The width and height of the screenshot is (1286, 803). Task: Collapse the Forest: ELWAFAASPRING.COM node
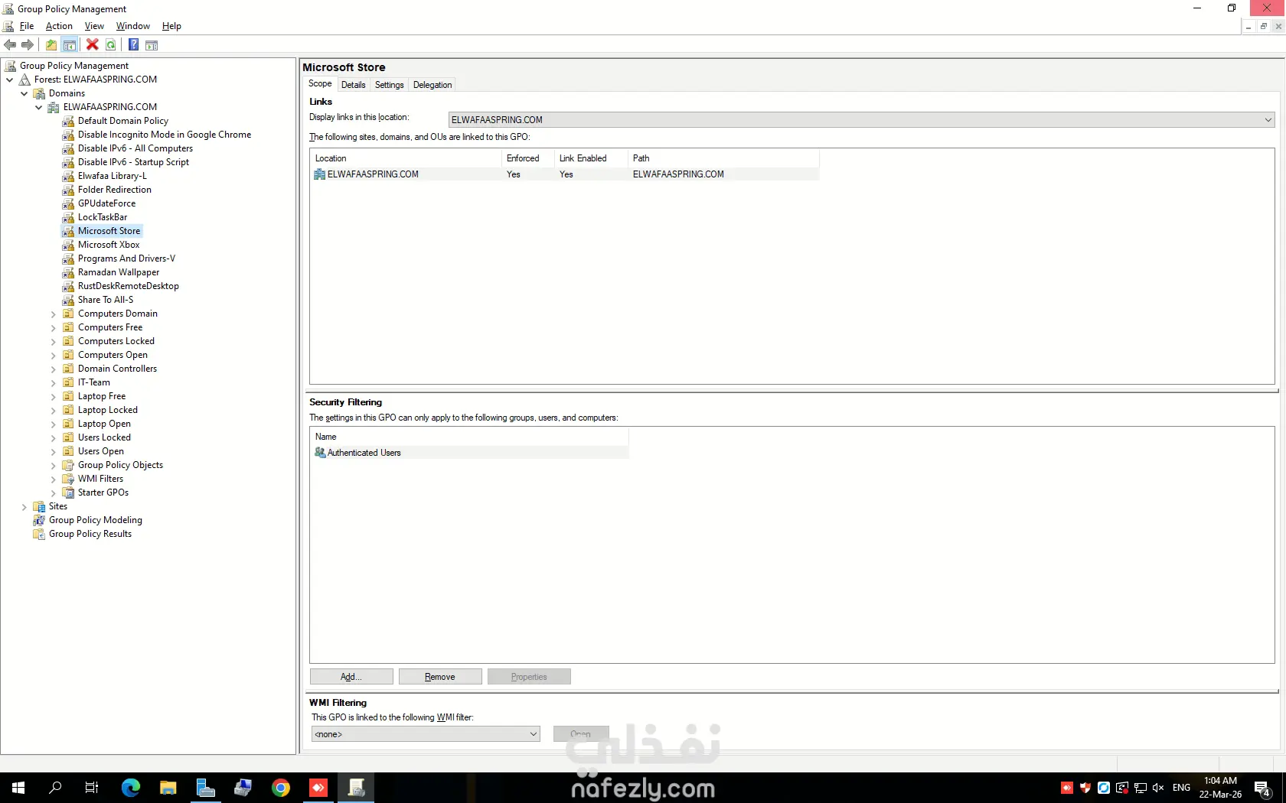click(9, 80)
